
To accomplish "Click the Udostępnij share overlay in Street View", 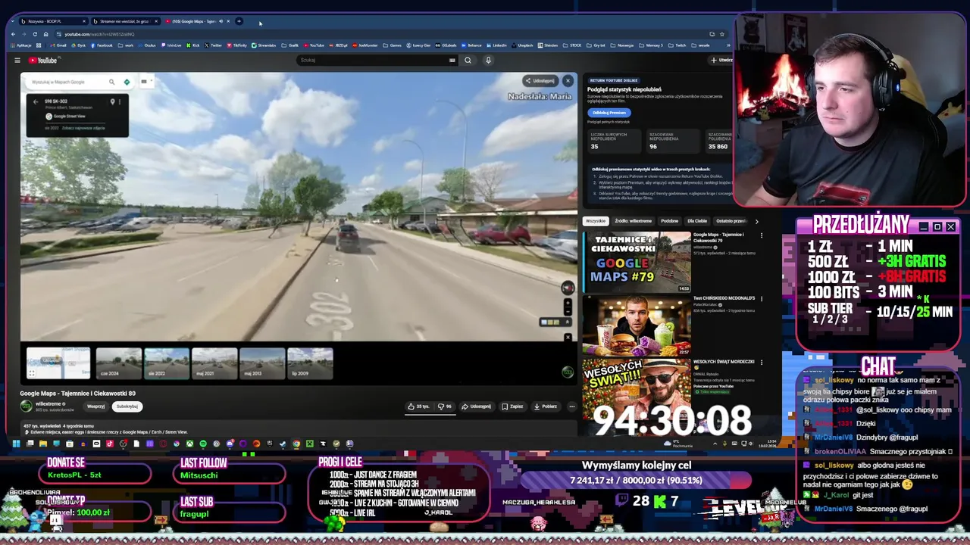I will 540,81.
